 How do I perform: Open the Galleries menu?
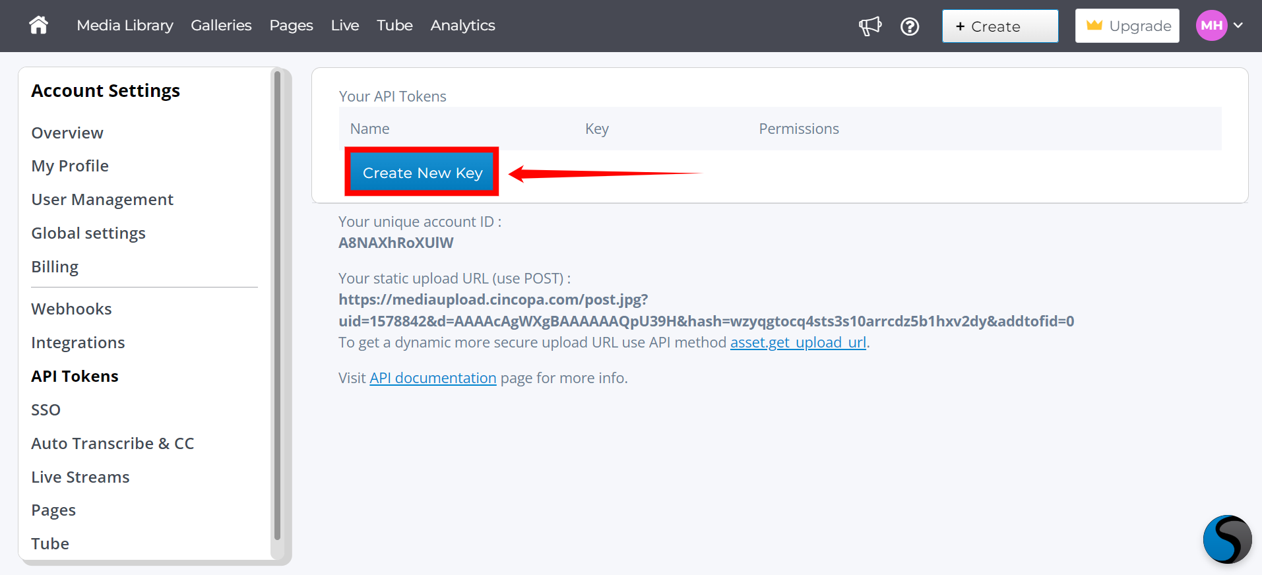(221, 26)
